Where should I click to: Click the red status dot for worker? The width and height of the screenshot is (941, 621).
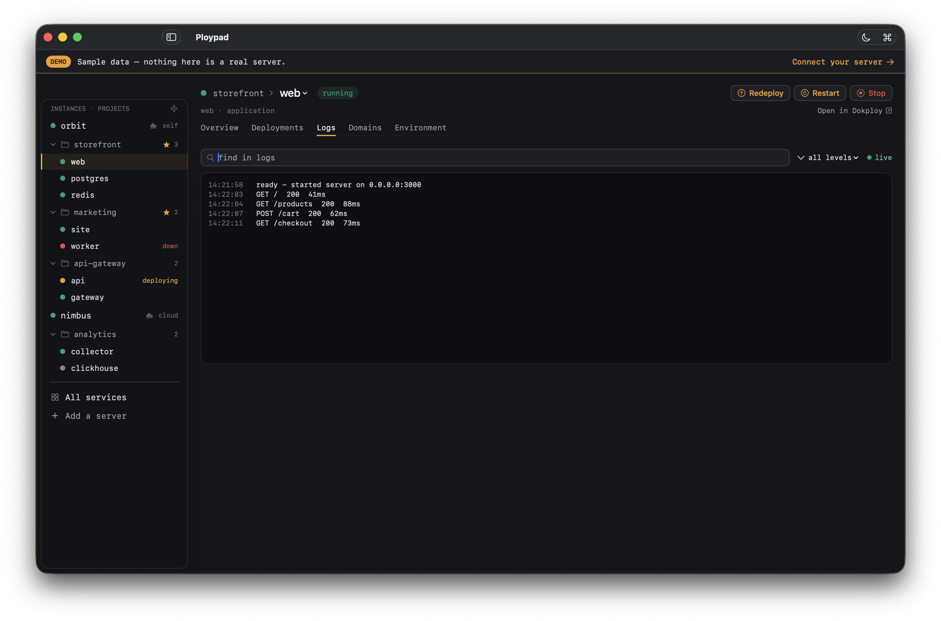(x=63, y=246)
